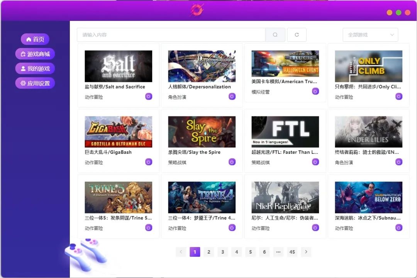
Task: Click purple icon on Ender Lilies card
Action: (399, 162)
